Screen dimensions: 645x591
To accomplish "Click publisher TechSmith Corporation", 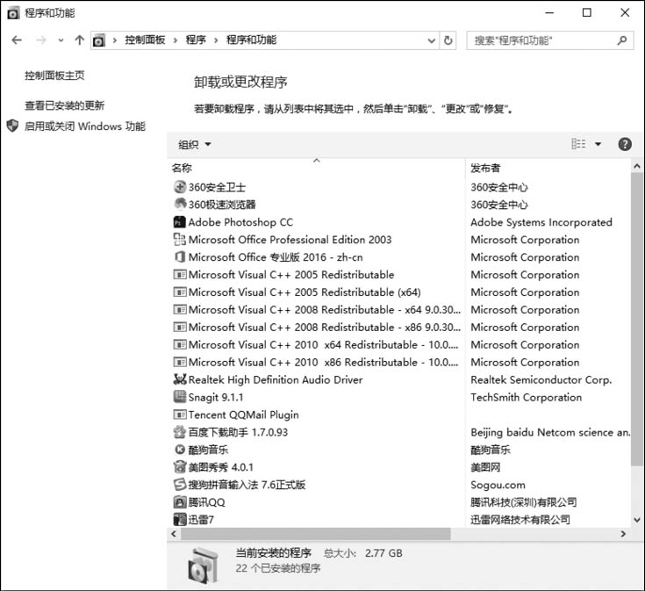I will point(527,397).
